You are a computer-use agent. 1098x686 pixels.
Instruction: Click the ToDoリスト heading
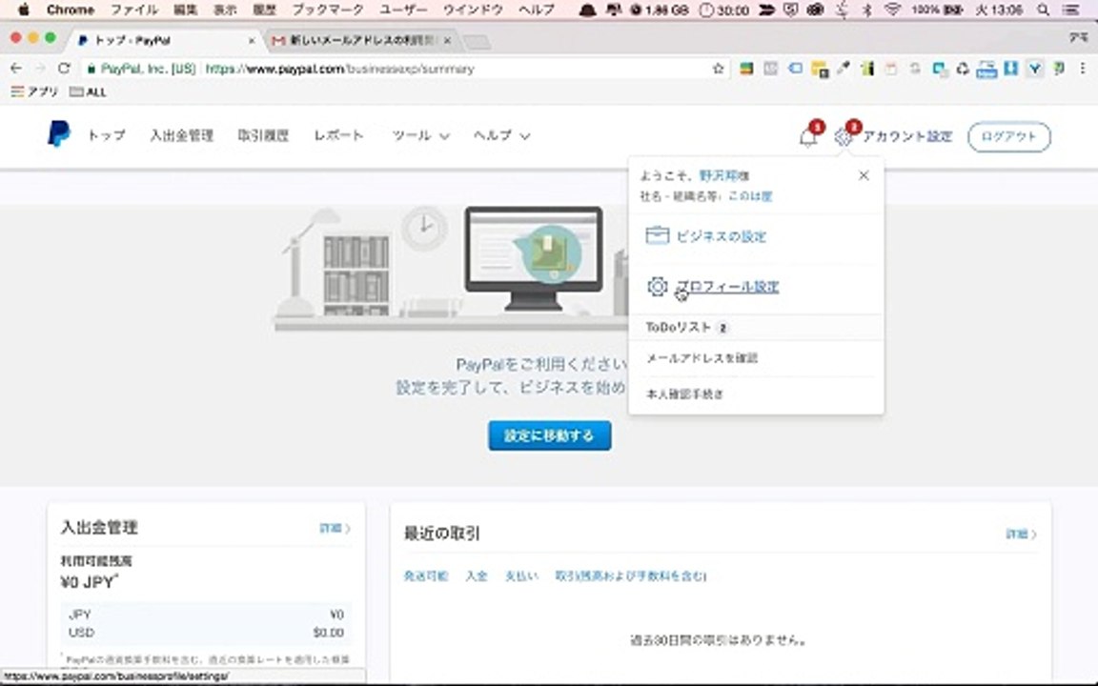pos(678,327)
